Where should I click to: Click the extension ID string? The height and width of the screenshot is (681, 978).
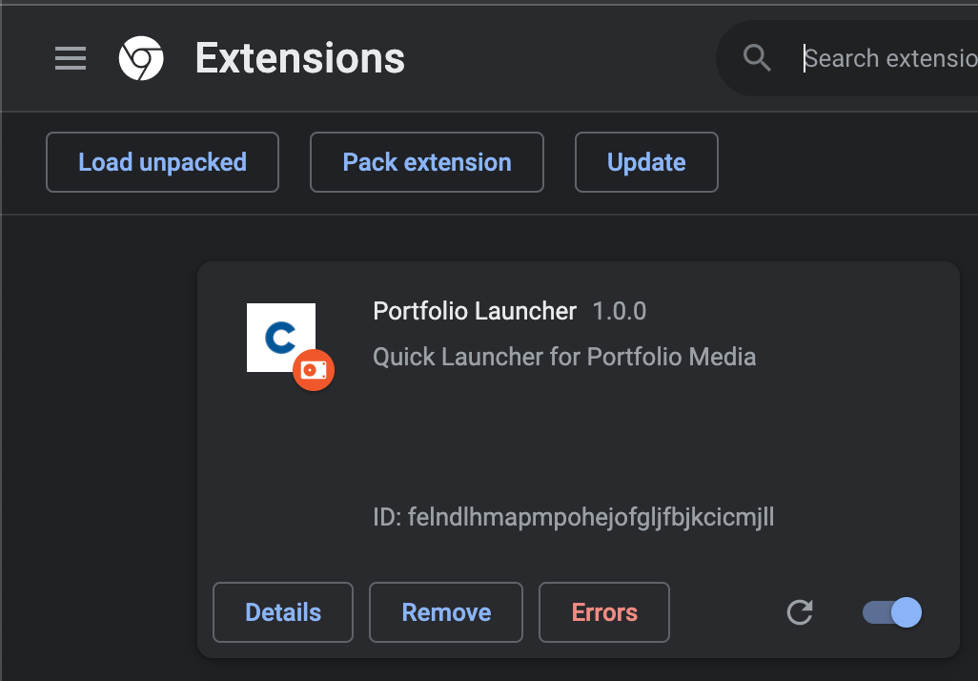click(x=573, y=518)
